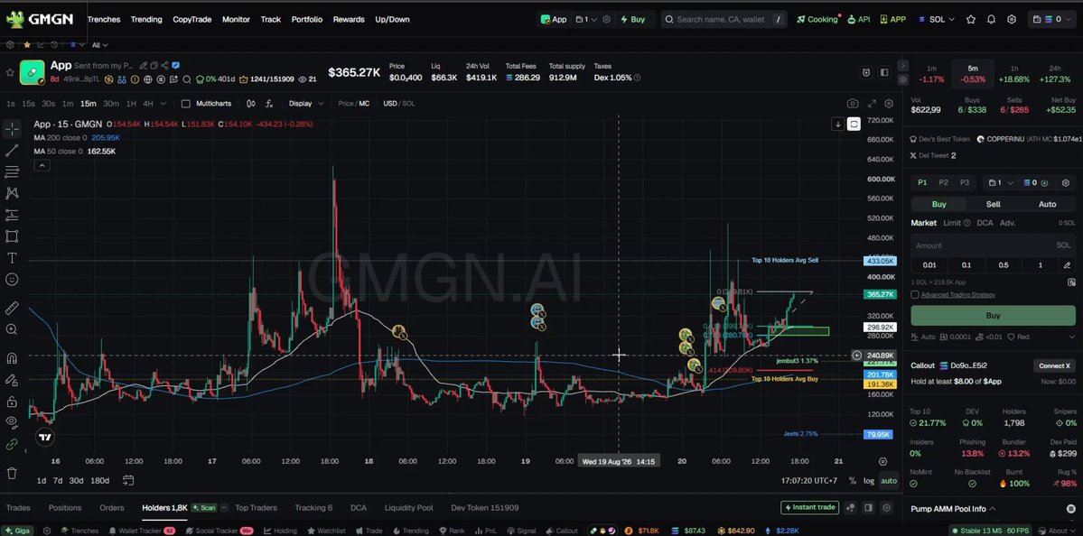Open the emoji sticker tool
The image size is (1083, 536).
12,280
